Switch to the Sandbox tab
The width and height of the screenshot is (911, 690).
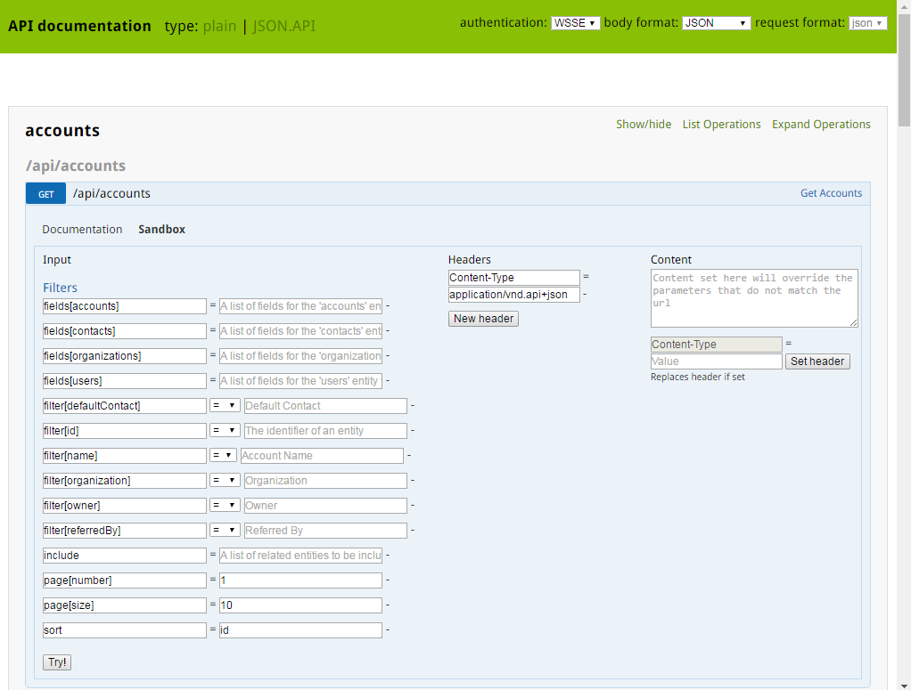(161, 229)
